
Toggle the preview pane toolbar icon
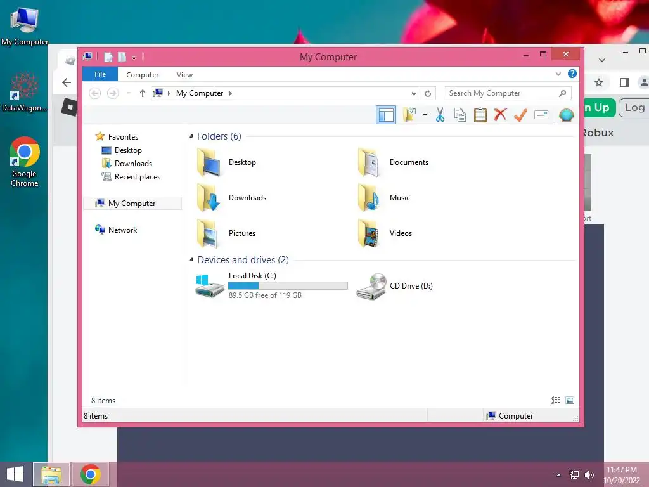point(386,115)
